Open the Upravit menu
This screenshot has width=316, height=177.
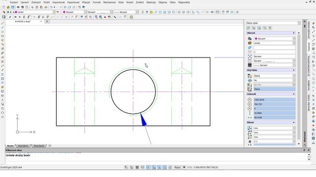[x=25, y=2]
